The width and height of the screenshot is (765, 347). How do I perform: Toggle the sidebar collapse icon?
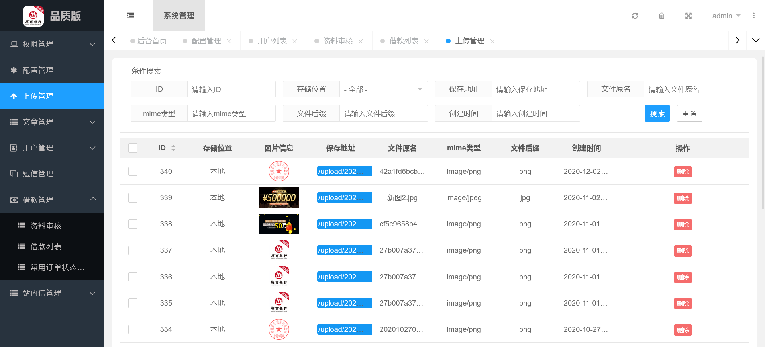click(x=130, y=16)
